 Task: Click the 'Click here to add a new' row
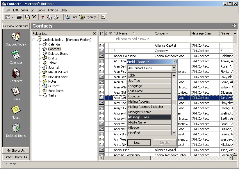point(166,39)
